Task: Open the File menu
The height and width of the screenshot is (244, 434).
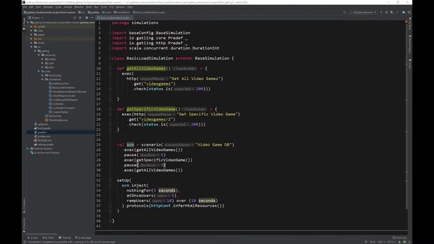Action: pyautogui.click(x=24, y=7)
